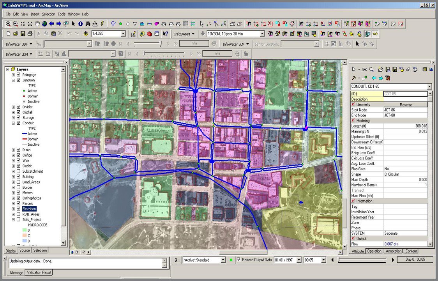The width and height of the screenshot is (438, 281).
Task: Click the green B hydrocode color swatch
Action: (24, 230)
